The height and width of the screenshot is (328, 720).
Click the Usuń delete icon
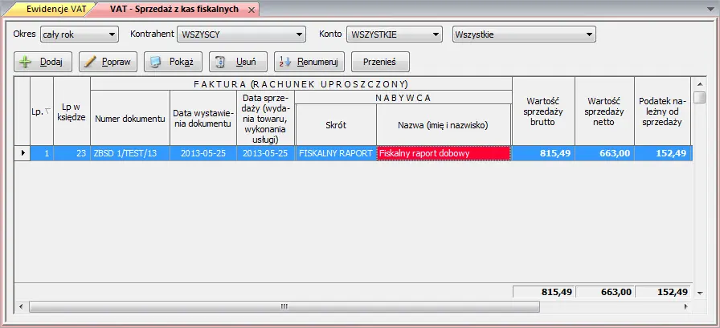220,62
